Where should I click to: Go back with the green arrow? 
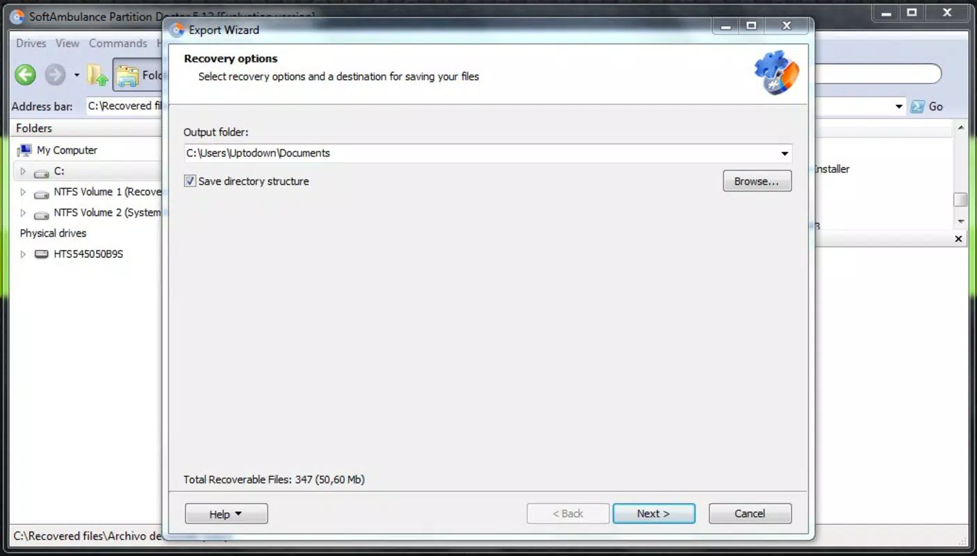pos(26,74)
